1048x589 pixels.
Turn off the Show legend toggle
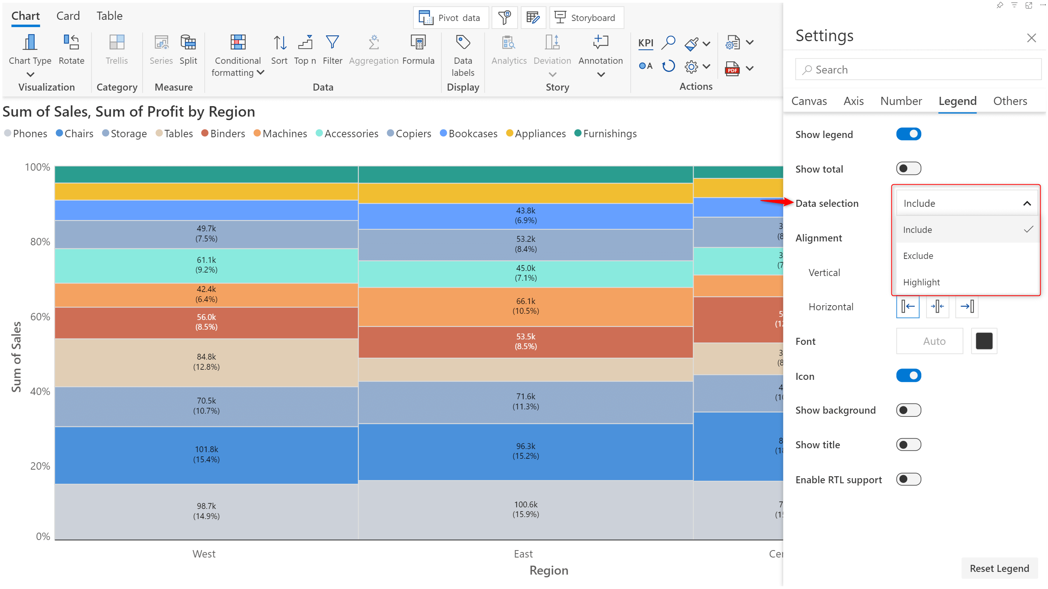[908, 134]
